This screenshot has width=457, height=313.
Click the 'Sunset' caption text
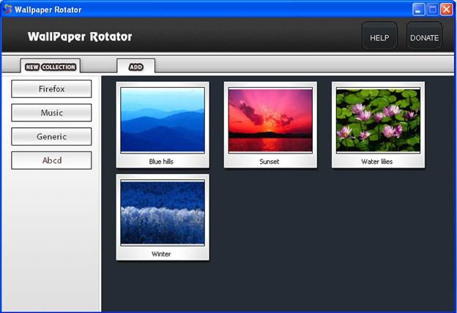click(270, 162)
